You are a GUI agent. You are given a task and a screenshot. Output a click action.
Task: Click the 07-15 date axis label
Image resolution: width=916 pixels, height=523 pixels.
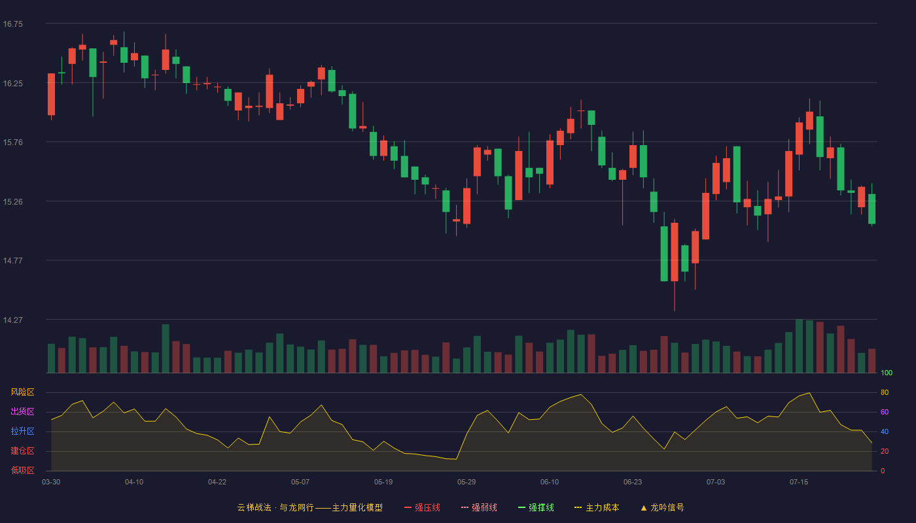[799, 482]
